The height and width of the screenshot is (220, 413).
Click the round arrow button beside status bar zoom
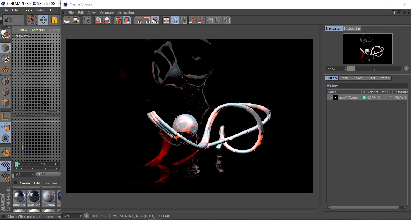click(x=87, y=216)
